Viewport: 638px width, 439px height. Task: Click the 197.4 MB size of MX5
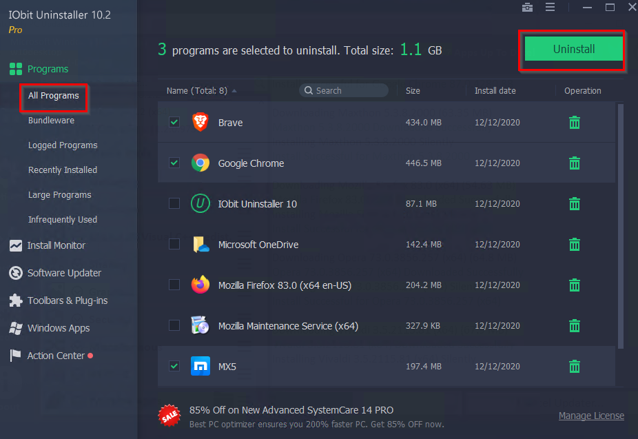coord(424,367)
